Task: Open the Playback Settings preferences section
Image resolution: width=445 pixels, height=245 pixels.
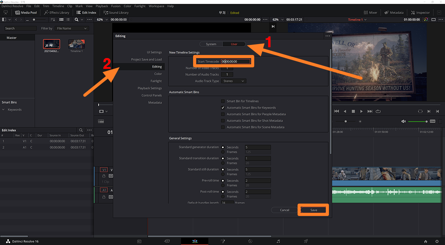Action: [x=150, y=88]
